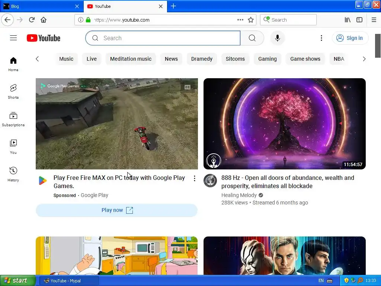Select the Dramedy category chip
Image resolution: width=381 pixels, height=286 pixels.
pos(202,59)
